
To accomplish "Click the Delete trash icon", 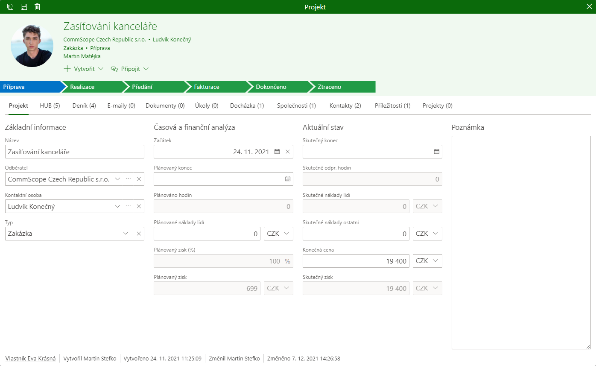I will 38,7.
